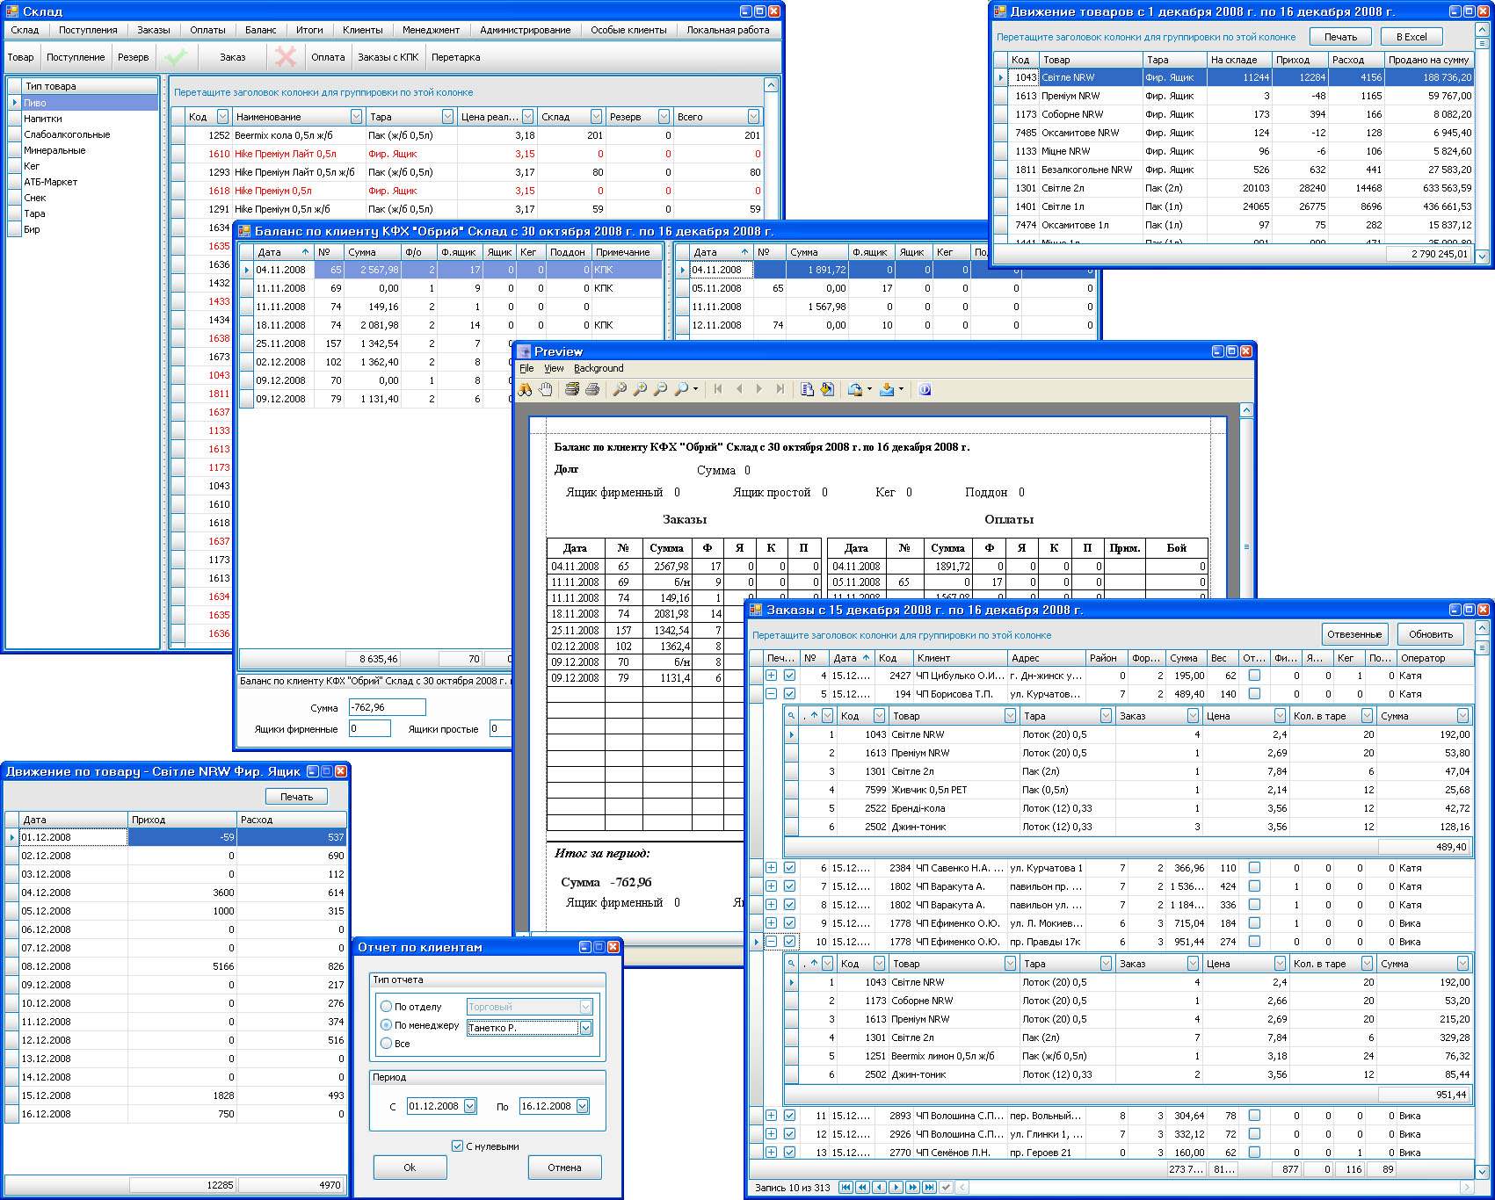Jump to last record in orders navigator
1495x1200 pixels.
(929, 1187)
